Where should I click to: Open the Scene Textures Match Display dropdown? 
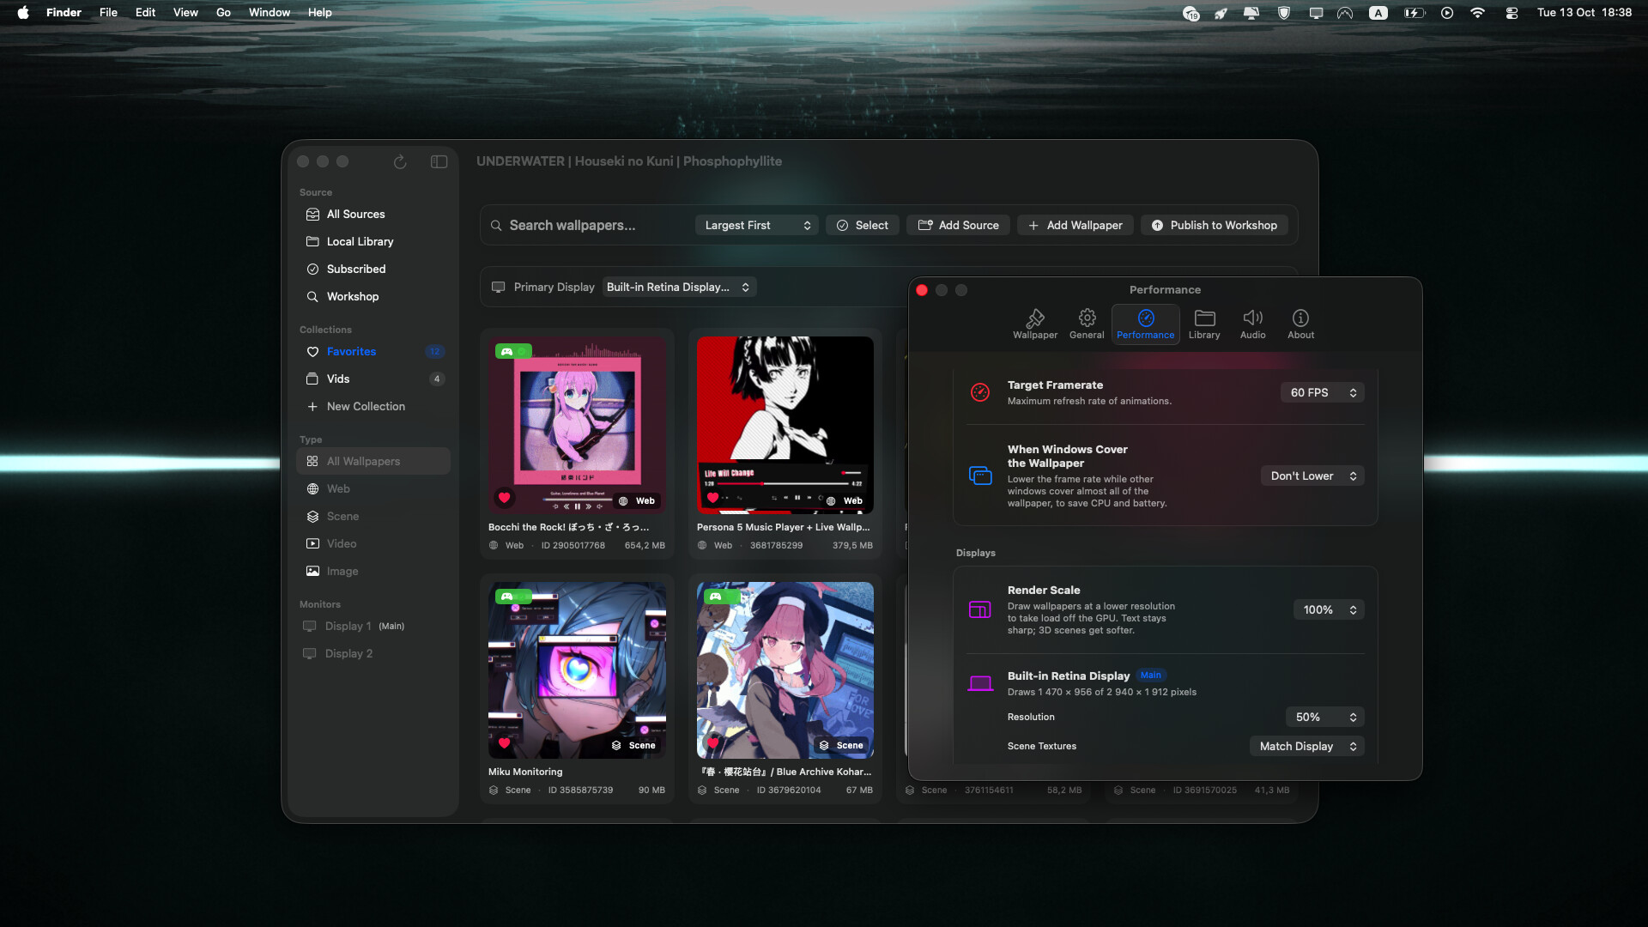tap(1307, 746)
